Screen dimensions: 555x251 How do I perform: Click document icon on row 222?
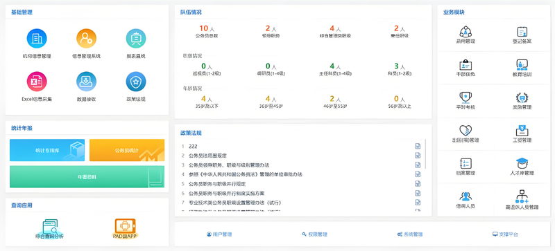418,146
